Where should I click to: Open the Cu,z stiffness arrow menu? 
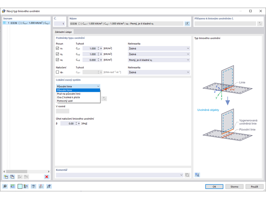coord(101,60)
